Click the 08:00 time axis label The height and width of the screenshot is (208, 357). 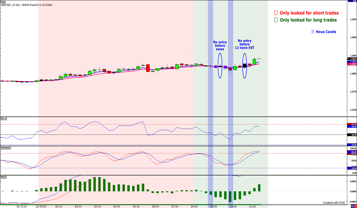(x=195, y=206)
